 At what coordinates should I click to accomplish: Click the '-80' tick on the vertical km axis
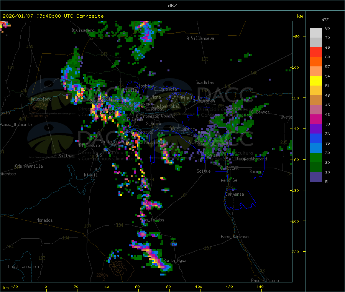(x=296, y=36)
